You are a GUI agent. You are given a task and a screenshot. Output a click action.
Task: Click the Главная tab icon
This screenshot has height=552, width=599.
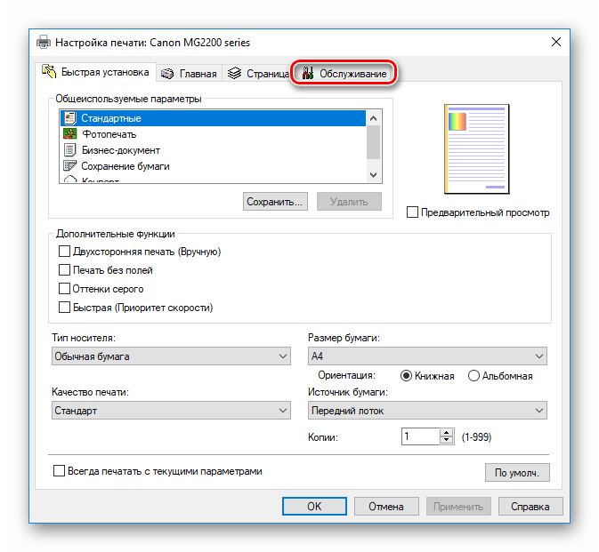pyautogui.click(x=167, y=74)
